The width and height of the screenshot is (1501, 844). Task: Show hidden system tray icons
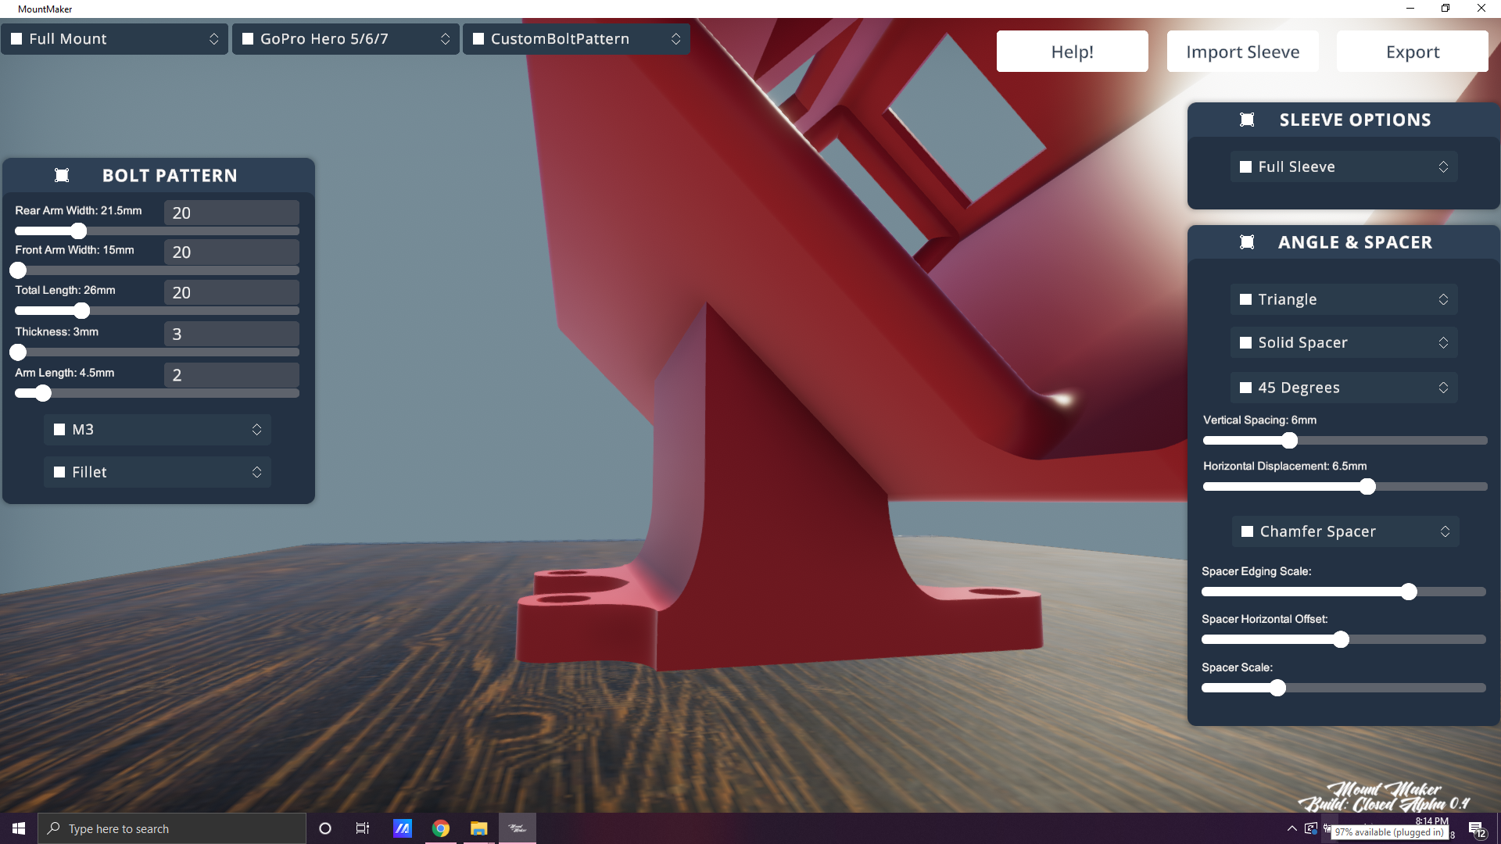(1291, 828)
